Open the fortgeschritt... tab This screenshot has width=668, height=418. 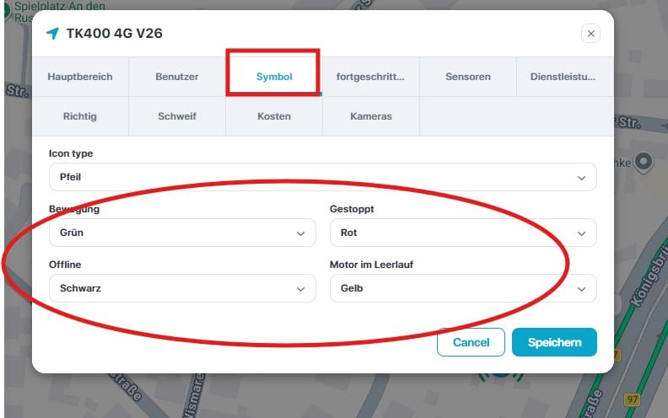click(370, 77)
